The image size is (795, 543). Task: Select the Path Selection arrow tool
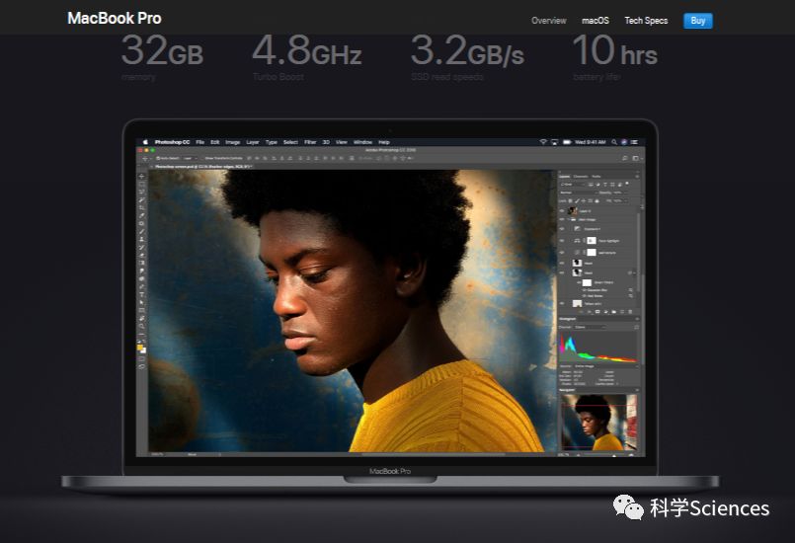point(141,302)
